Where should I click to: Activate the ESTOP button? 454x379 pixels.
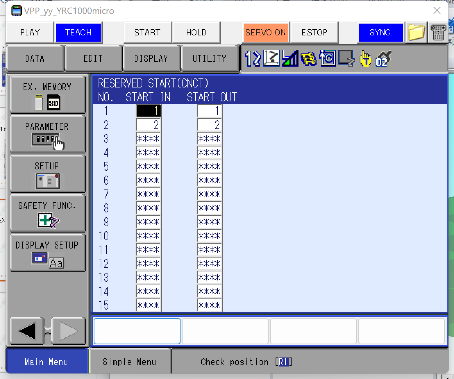[x=314, y=32]
